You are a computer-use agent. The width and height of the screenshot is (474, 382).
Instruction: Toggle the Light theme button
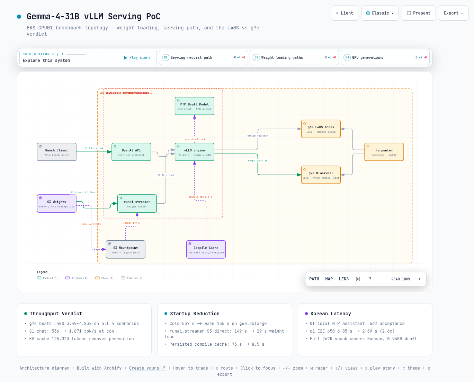click(345, 13)
